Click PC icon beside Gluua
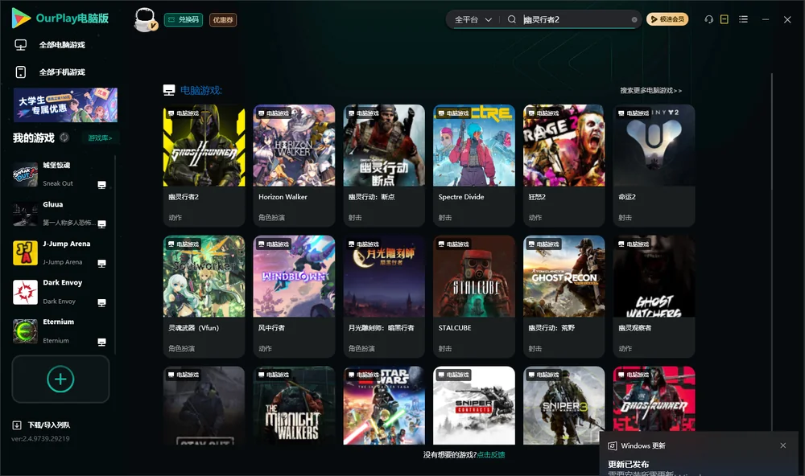Viewport: 805px width, 476px height. pos(101,224)
